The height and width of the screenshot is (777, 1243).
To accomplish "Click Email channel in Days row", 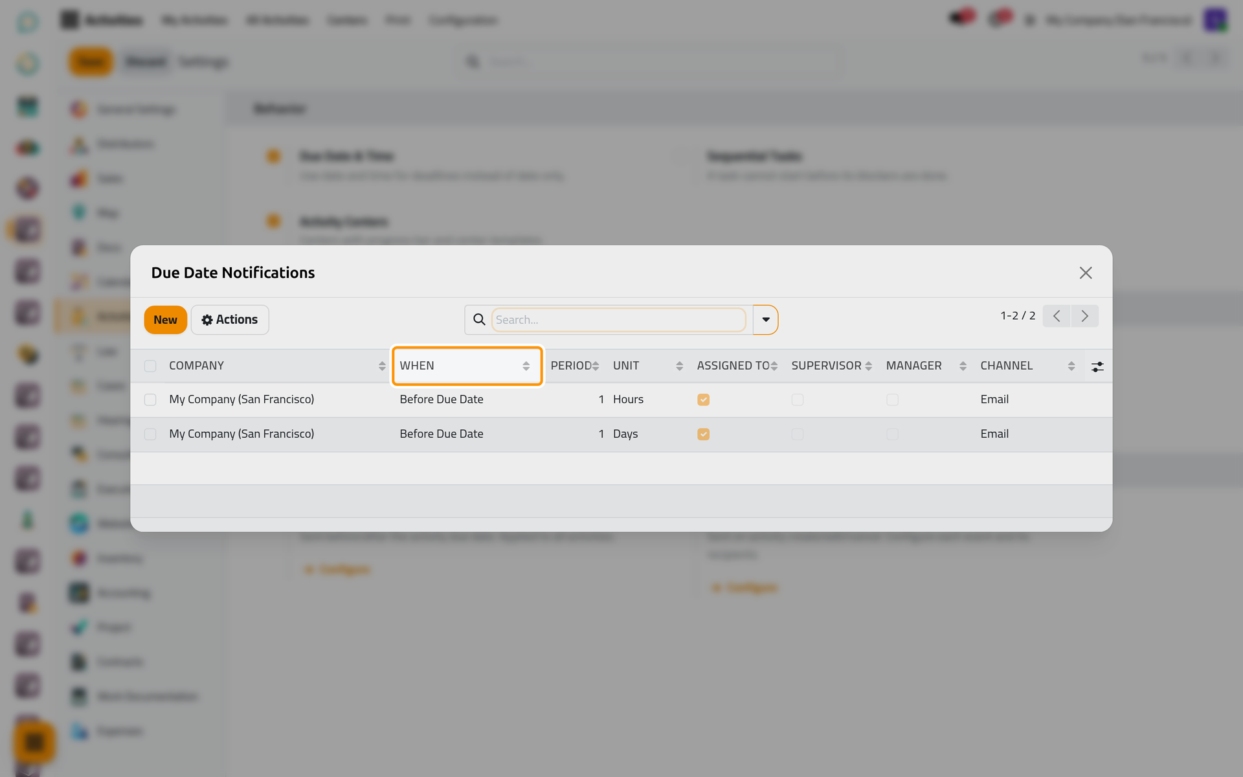I will (x=994, y=434).
